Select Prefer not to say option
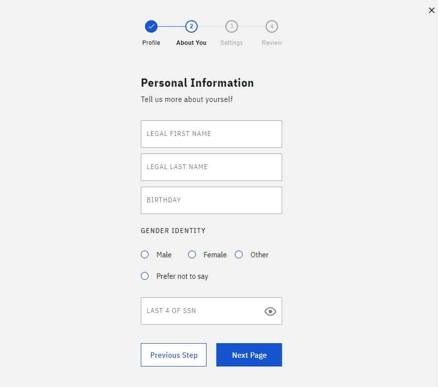The width and height of the screenshot is (438, 387). coord(145,276)
